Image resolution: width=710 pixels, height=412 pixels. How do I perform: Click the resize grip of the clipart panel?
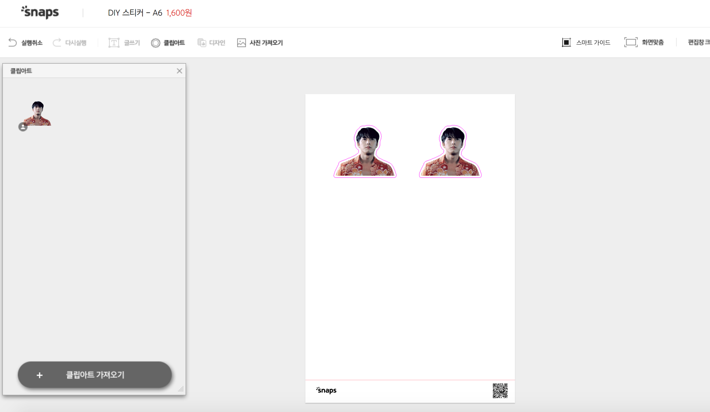[181, 389]
